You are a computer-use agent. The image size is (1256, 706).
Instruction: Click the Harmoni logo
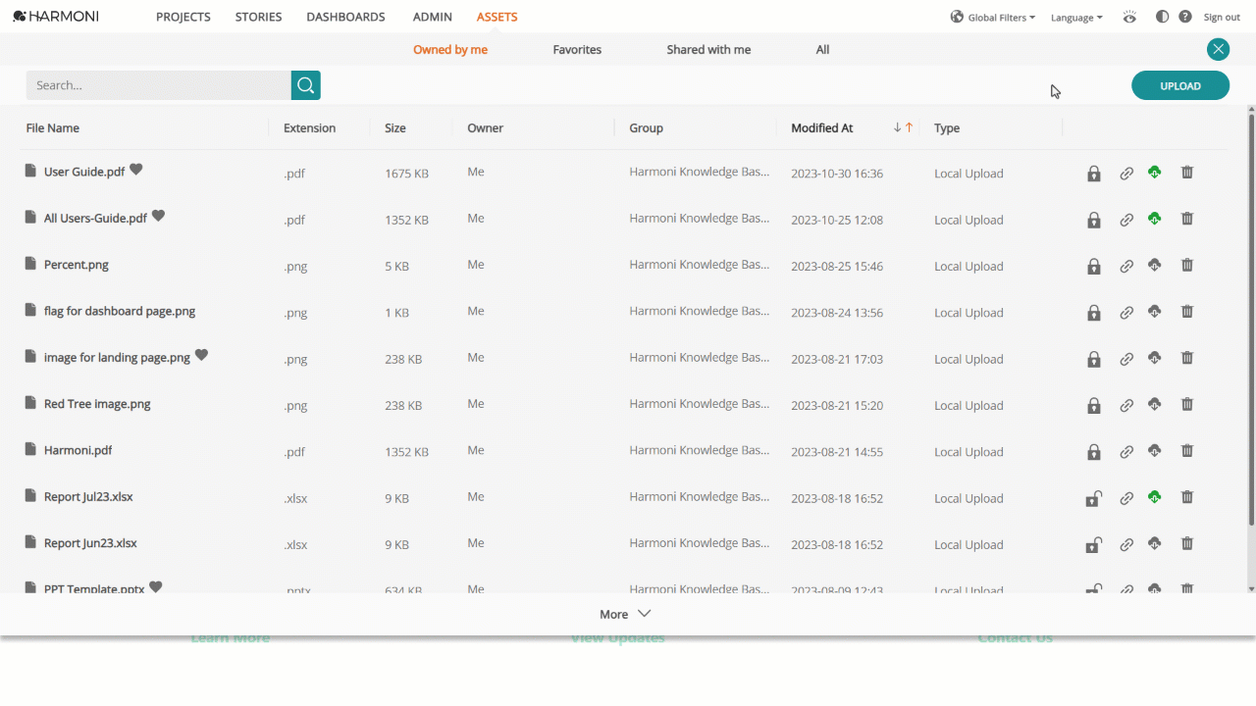click(56, 17)
